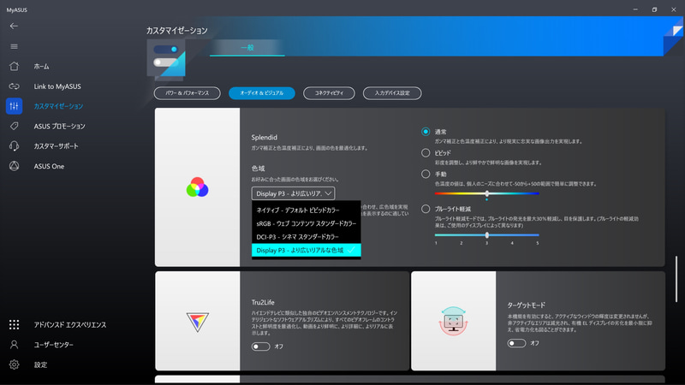Image resolution: width=685 pixels, height=385 pixels.
Task: Click the customer support headset icon
Action: [14, 145]
